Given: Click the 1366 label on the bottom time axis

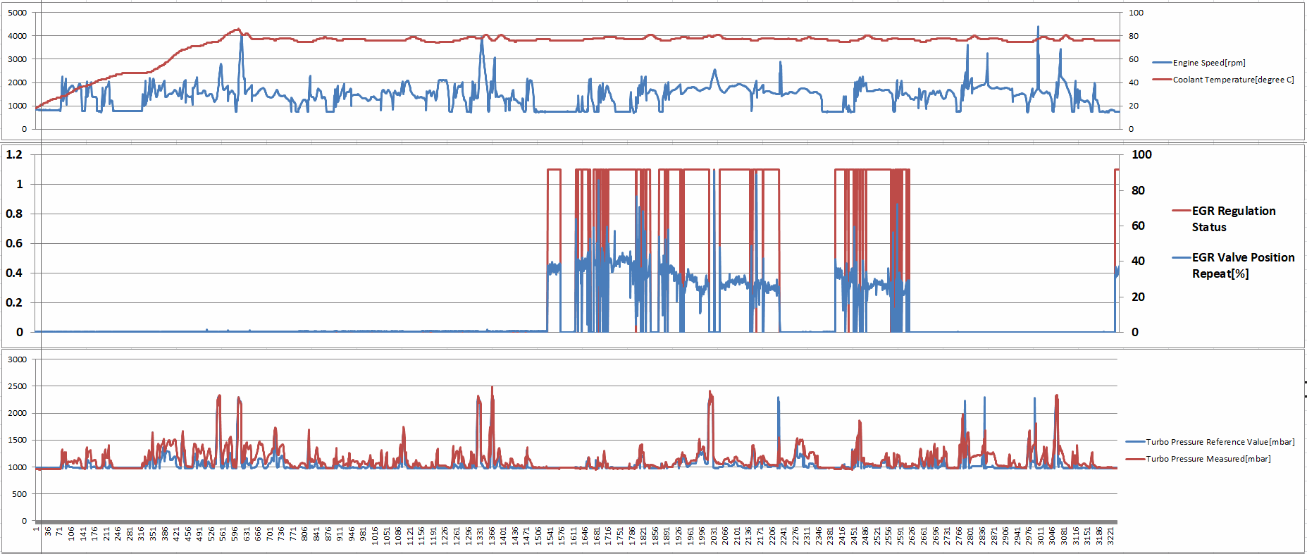Looking at the screenshot, I should point(491,535).
